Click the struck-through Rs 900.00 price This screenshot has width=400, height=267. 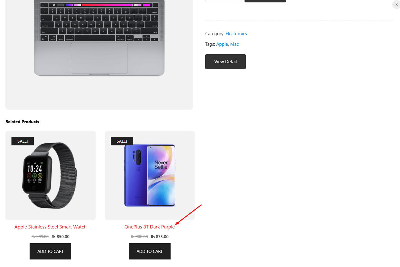pyautogui.click(x=139, y=237)
